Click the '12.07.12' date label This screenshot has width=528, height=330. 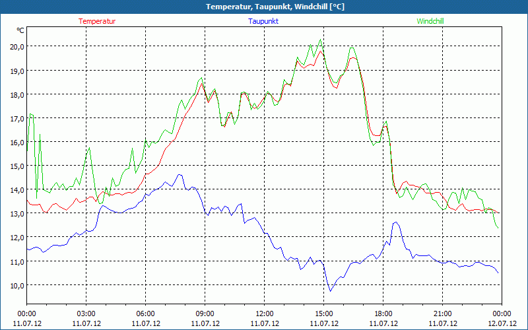pos(502,323)
